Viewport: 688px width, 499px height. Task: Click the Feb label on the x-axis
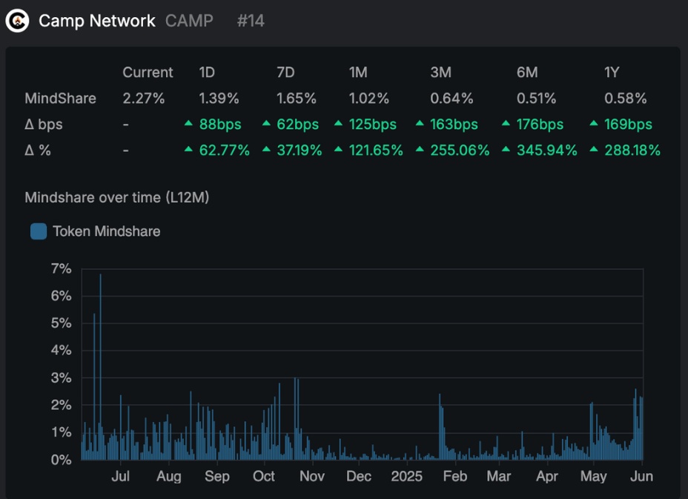[455, 476]
